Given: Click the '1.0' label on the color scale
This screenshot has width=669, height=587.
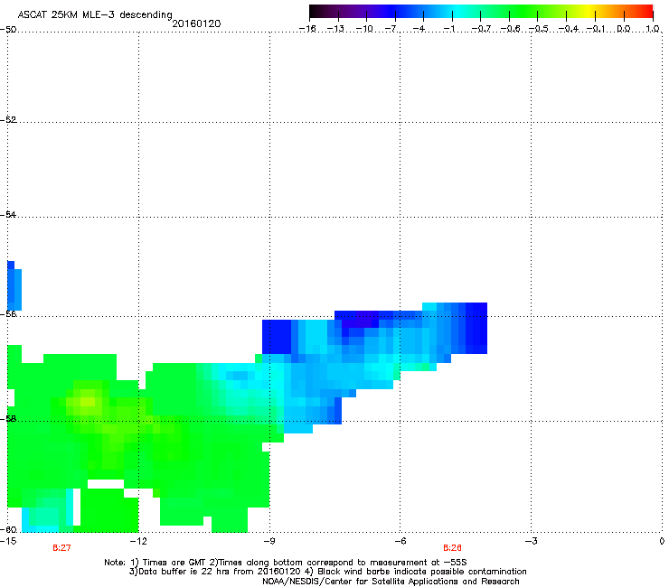Looking at the screenshot, I should pos(653,29).
